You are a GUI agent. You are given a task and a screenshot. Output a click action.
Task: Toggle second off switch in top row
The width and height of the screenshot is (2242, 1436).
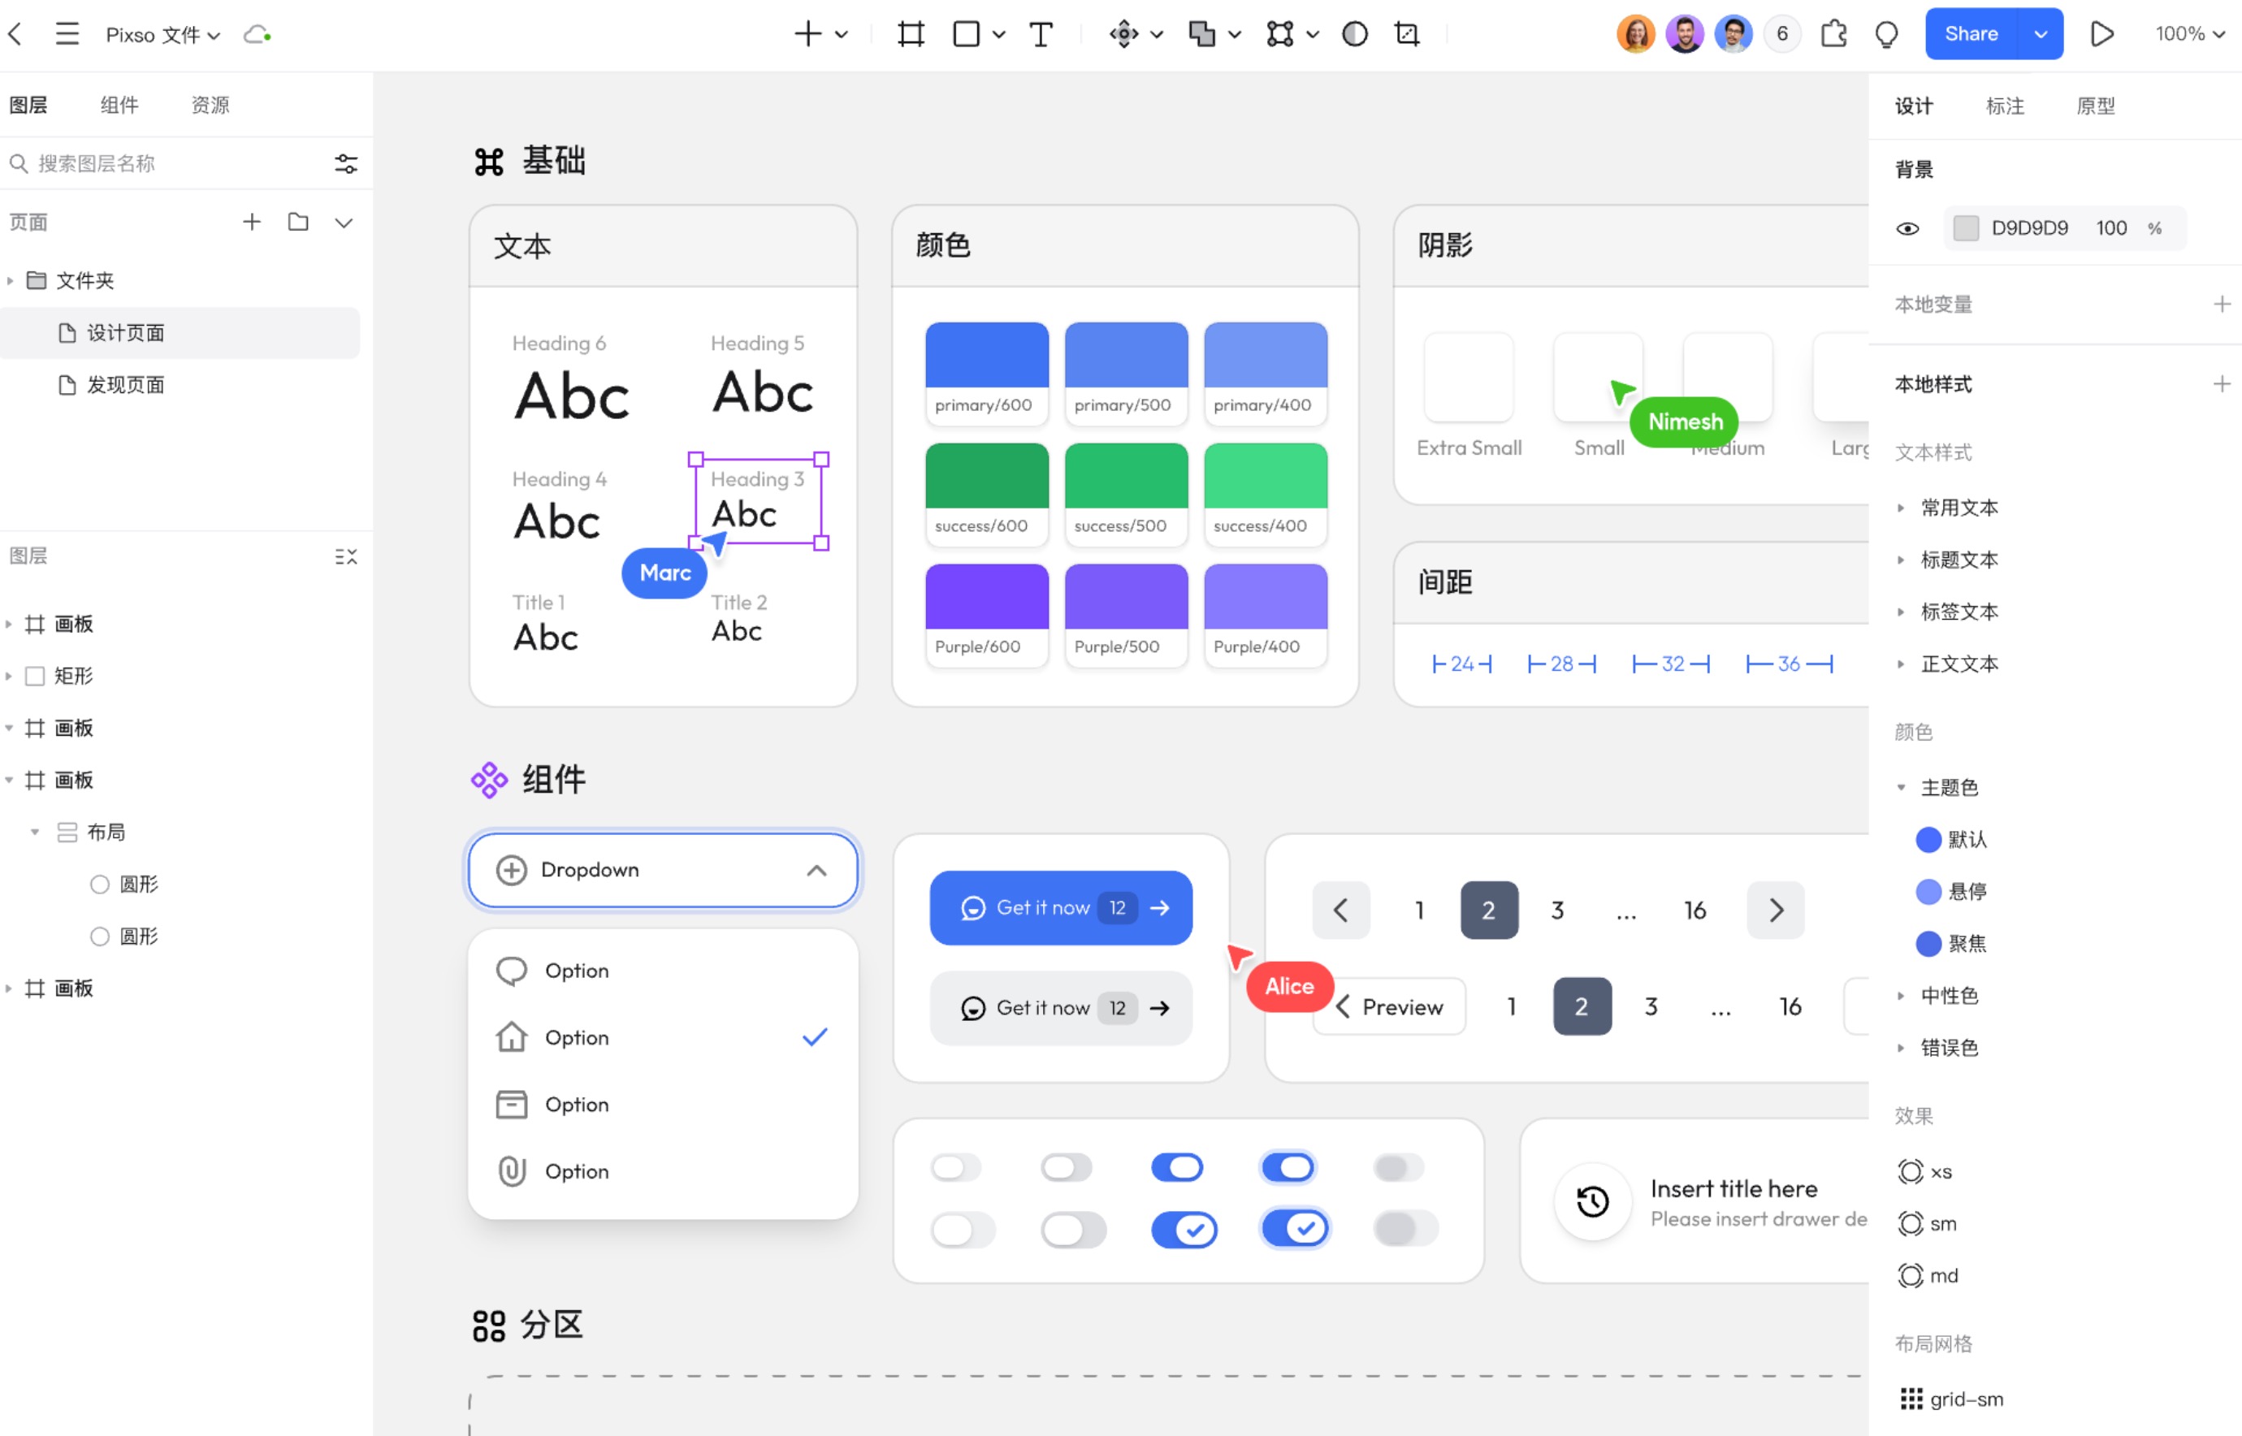click(x=1066, y=1166)
